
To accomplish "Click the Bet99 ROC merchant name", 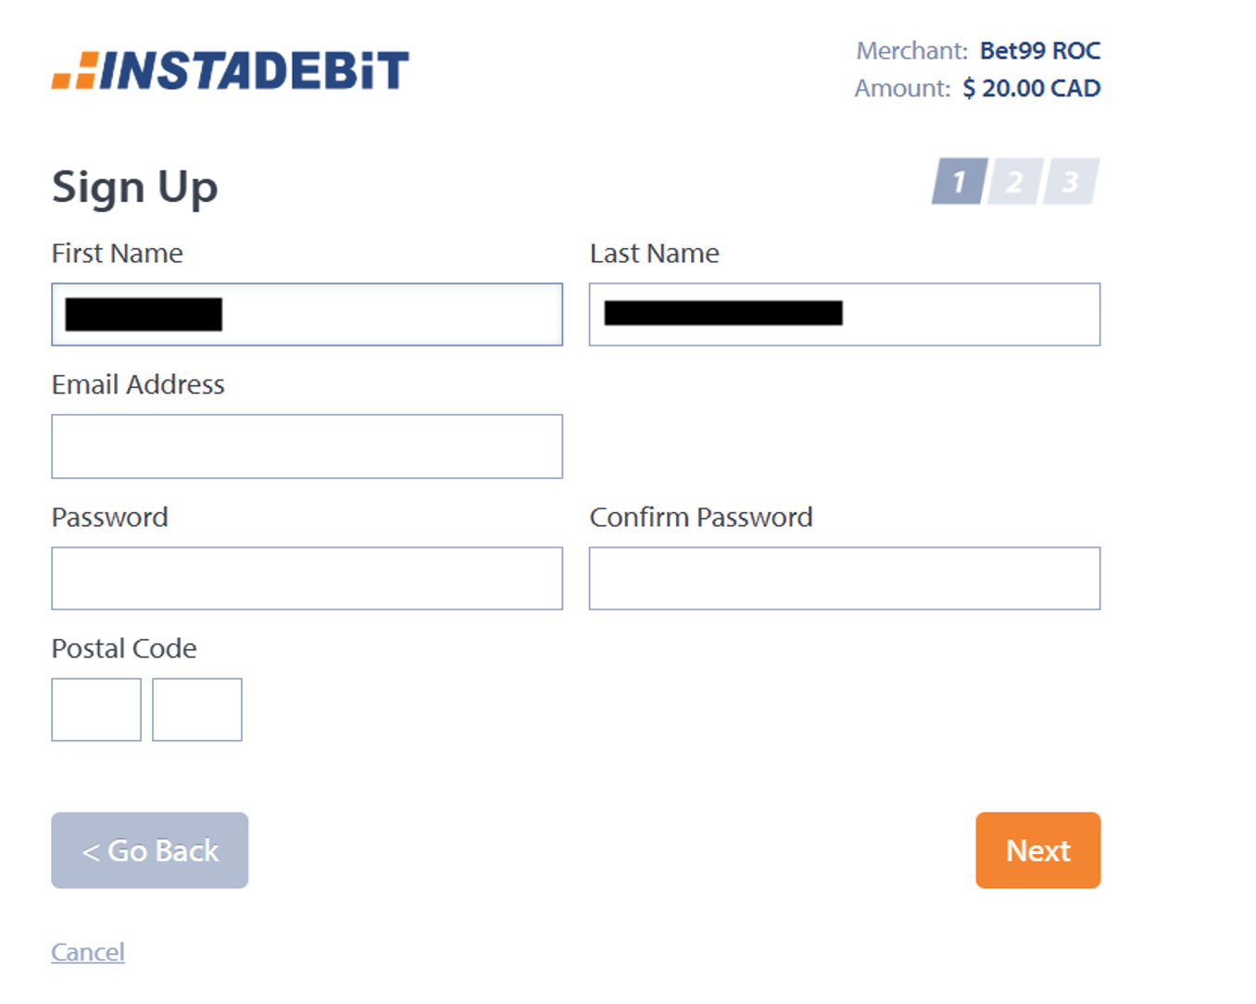I will (x=1040, y=51).
